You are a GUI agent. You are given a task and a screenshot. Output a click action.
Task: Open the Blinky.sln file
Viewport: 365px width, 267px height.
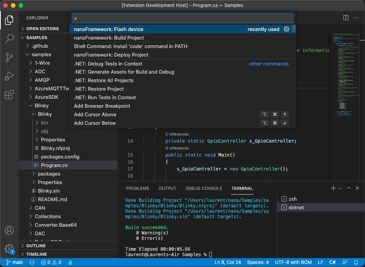click(68, 191)
